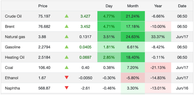195x96 pixels.
Task: Sort by the Day column header
Action: [x=109, y=6]
